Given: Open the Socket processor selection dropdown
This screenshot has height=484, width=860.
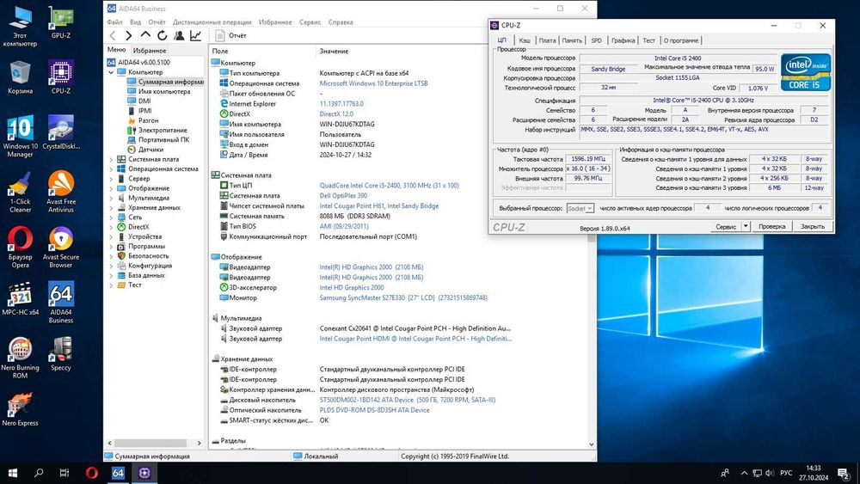Looking at the screenshot, I should pos(580,208).
